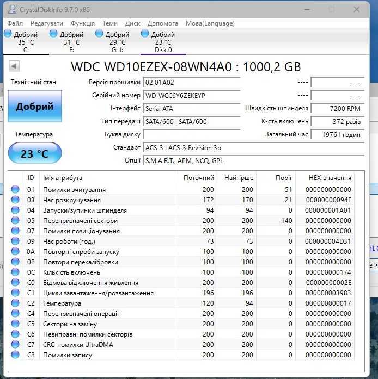The height and width of the screenshot is (379, 378).
Task: Open the Теми menu
Action: [110, 23]
